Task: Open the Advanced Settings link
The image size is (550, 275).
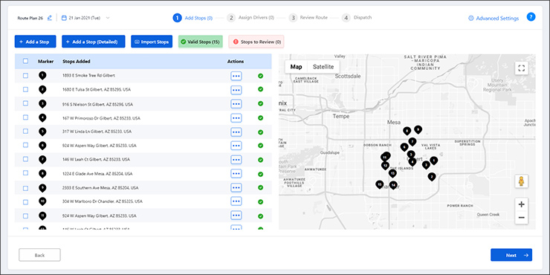Action: click(x=494, y=19)
